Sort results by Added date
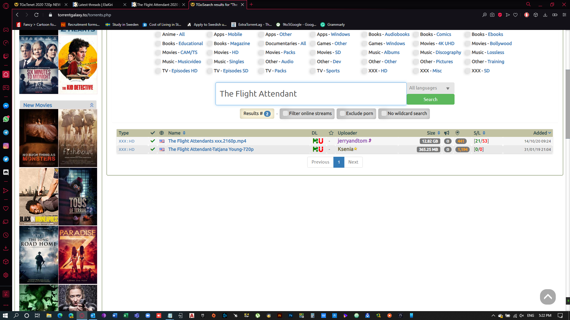 click(x=542, y=133)
